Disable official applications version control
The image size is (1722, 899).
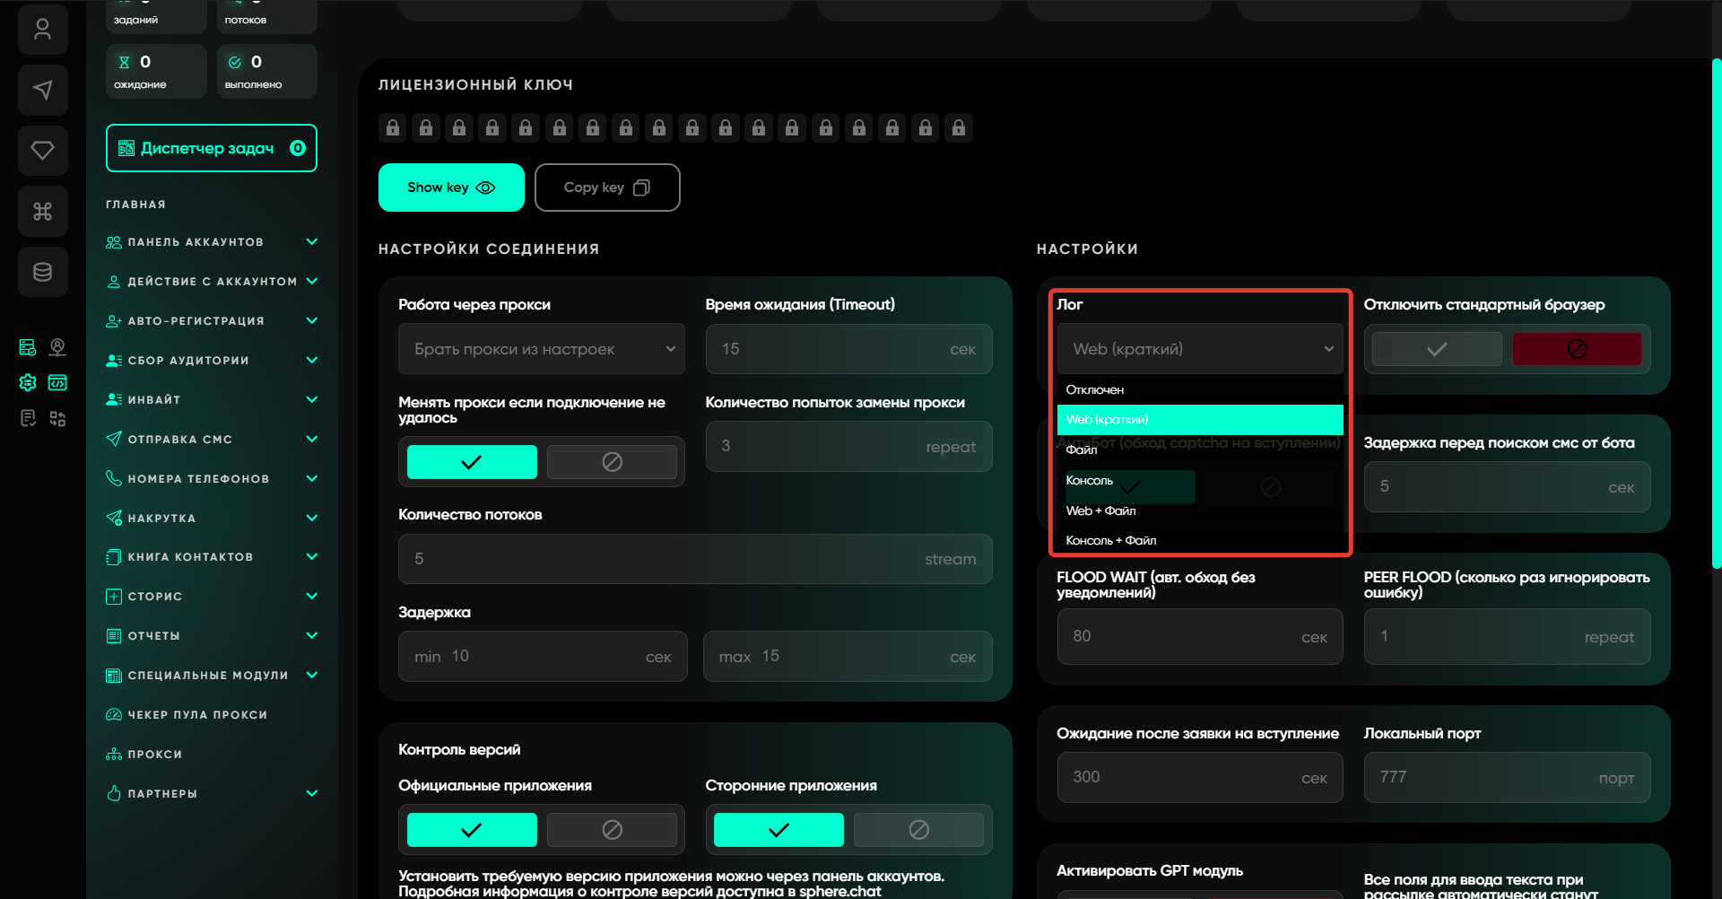pos(612,830)
